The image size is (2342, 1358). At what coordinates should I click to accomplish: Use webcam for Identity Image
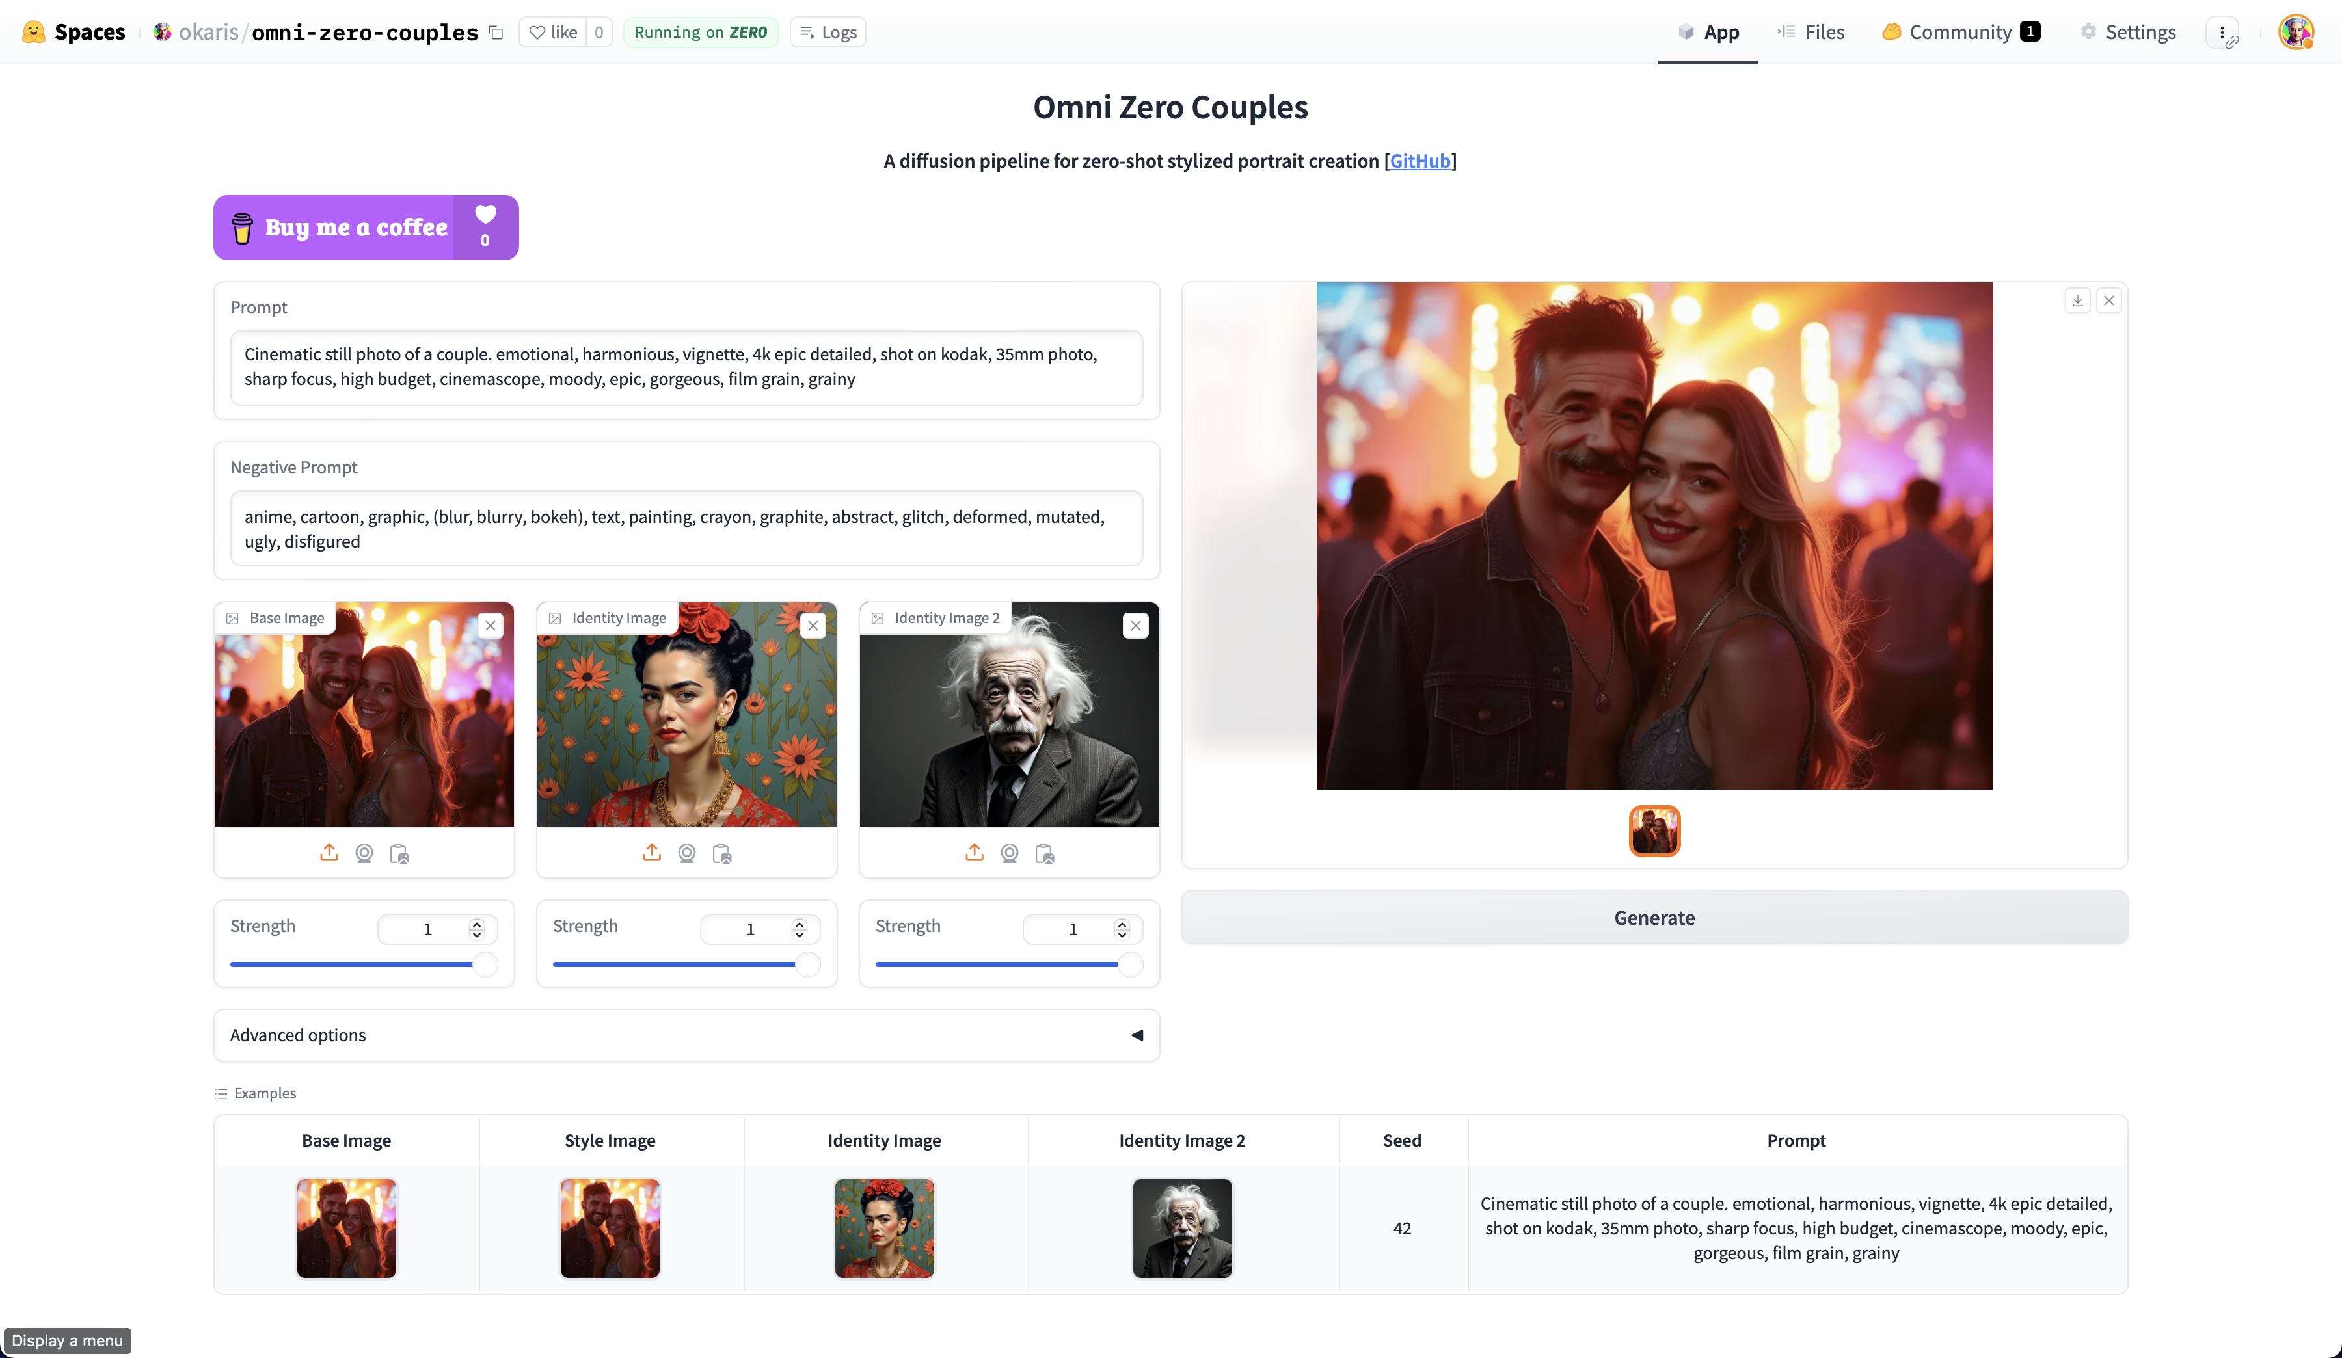(687, 853)
